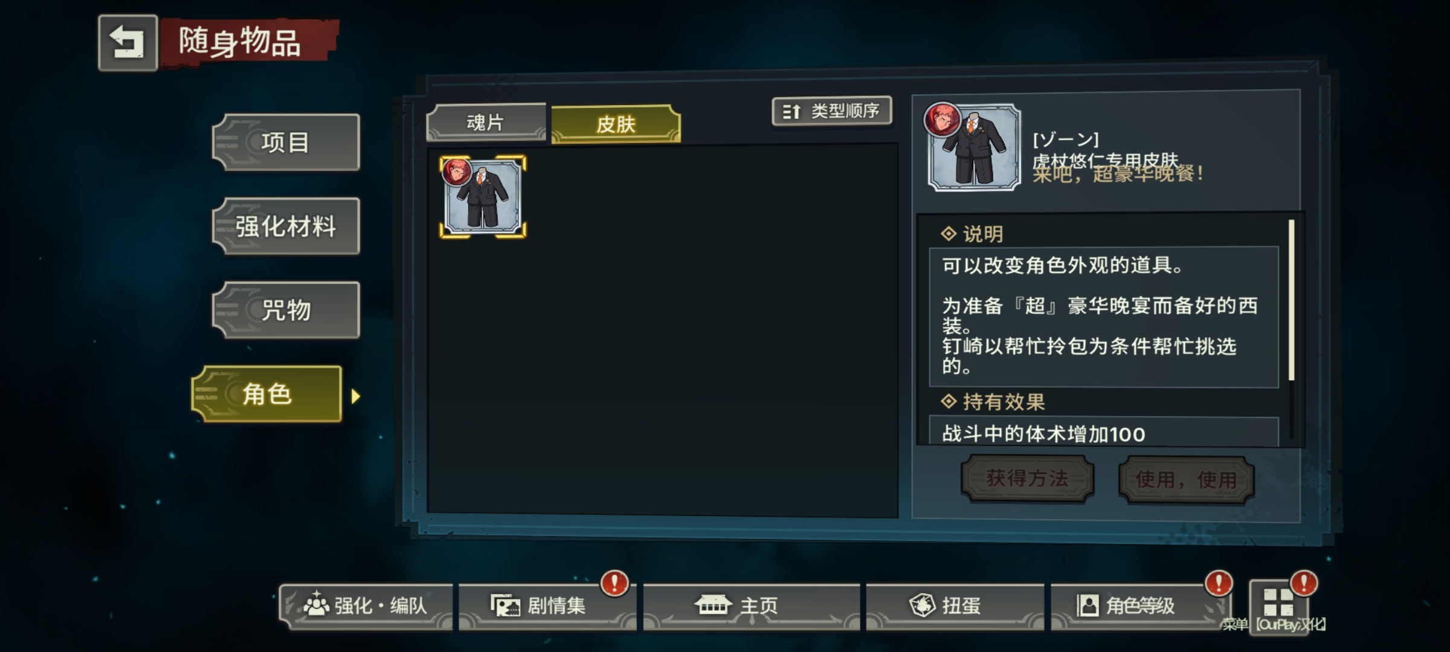1450x652 pixels.
Task: Open 角色等级 character level
Action: point(1139,606)
